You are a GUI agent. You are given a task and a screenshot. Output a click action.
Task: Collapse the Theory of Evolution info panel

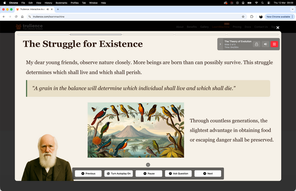(220, 44)
